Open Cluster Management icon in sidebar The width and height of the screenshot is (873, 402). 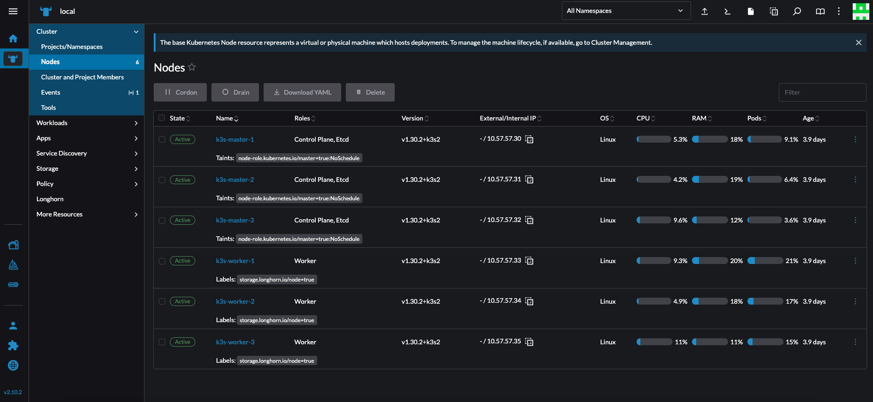pyautogui.click(x=13, y=245)
